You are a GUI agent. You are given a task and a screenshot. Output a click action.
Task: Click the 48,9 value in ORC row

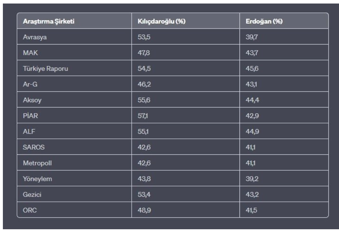point(144,210)
